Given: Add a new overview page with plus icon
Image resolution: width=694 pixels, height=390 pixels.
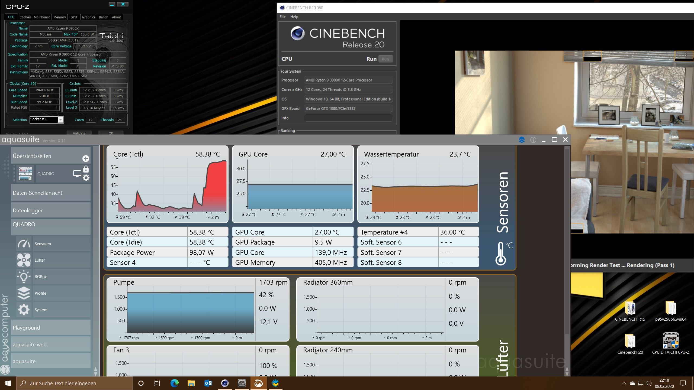Looking at the screenshot, I should [x=86, y=159].
